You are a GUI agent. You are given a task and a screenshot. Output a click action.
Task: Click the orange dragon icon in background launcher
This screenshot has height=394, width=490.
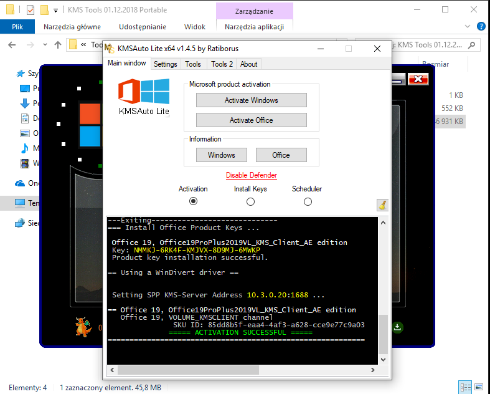[83, 327]
